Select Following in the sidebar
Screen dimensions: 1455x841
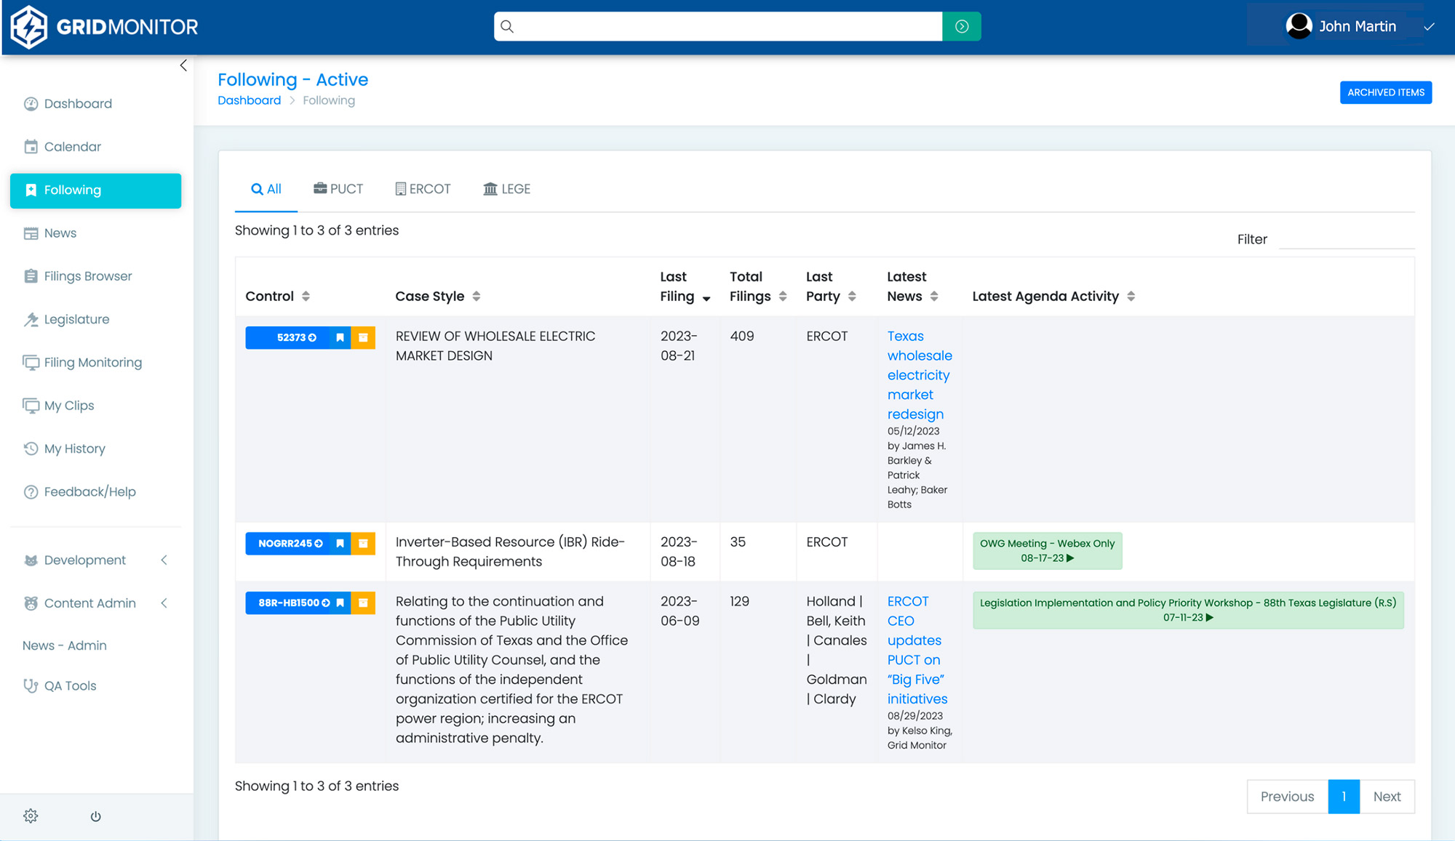[x=95, y=190]
